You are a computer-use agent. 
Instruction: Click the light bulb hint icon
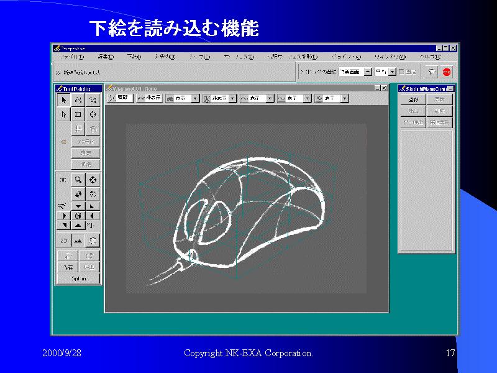pyautogui.click(x=432, y=71)
